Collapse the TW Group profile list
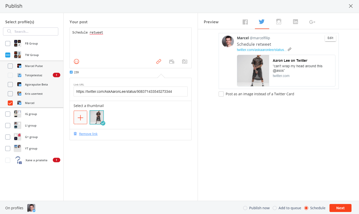Screen dimensions: 359x214 [32, 55]
